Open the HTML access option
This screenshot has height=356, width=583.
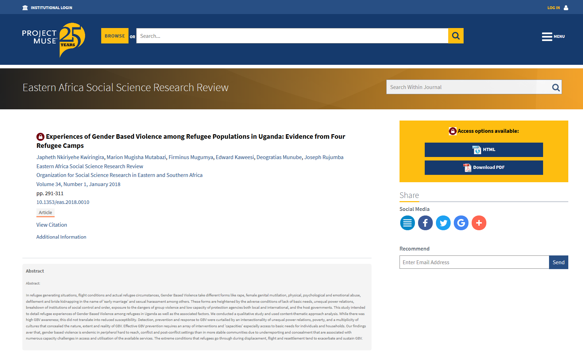click(484, 150)
